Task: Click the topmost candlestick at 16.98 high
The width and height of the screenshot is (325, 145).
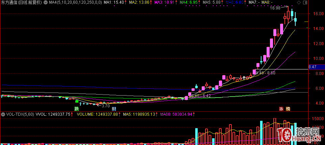Action: pyautogui.click(x=288, y=15)
